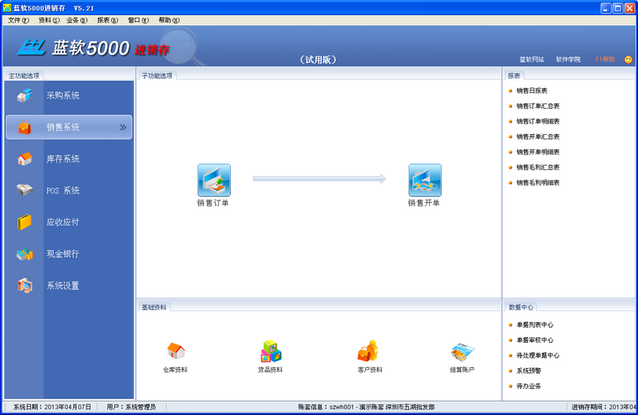Click the 进销存期间 status bar entry

(x=604, y=407)
